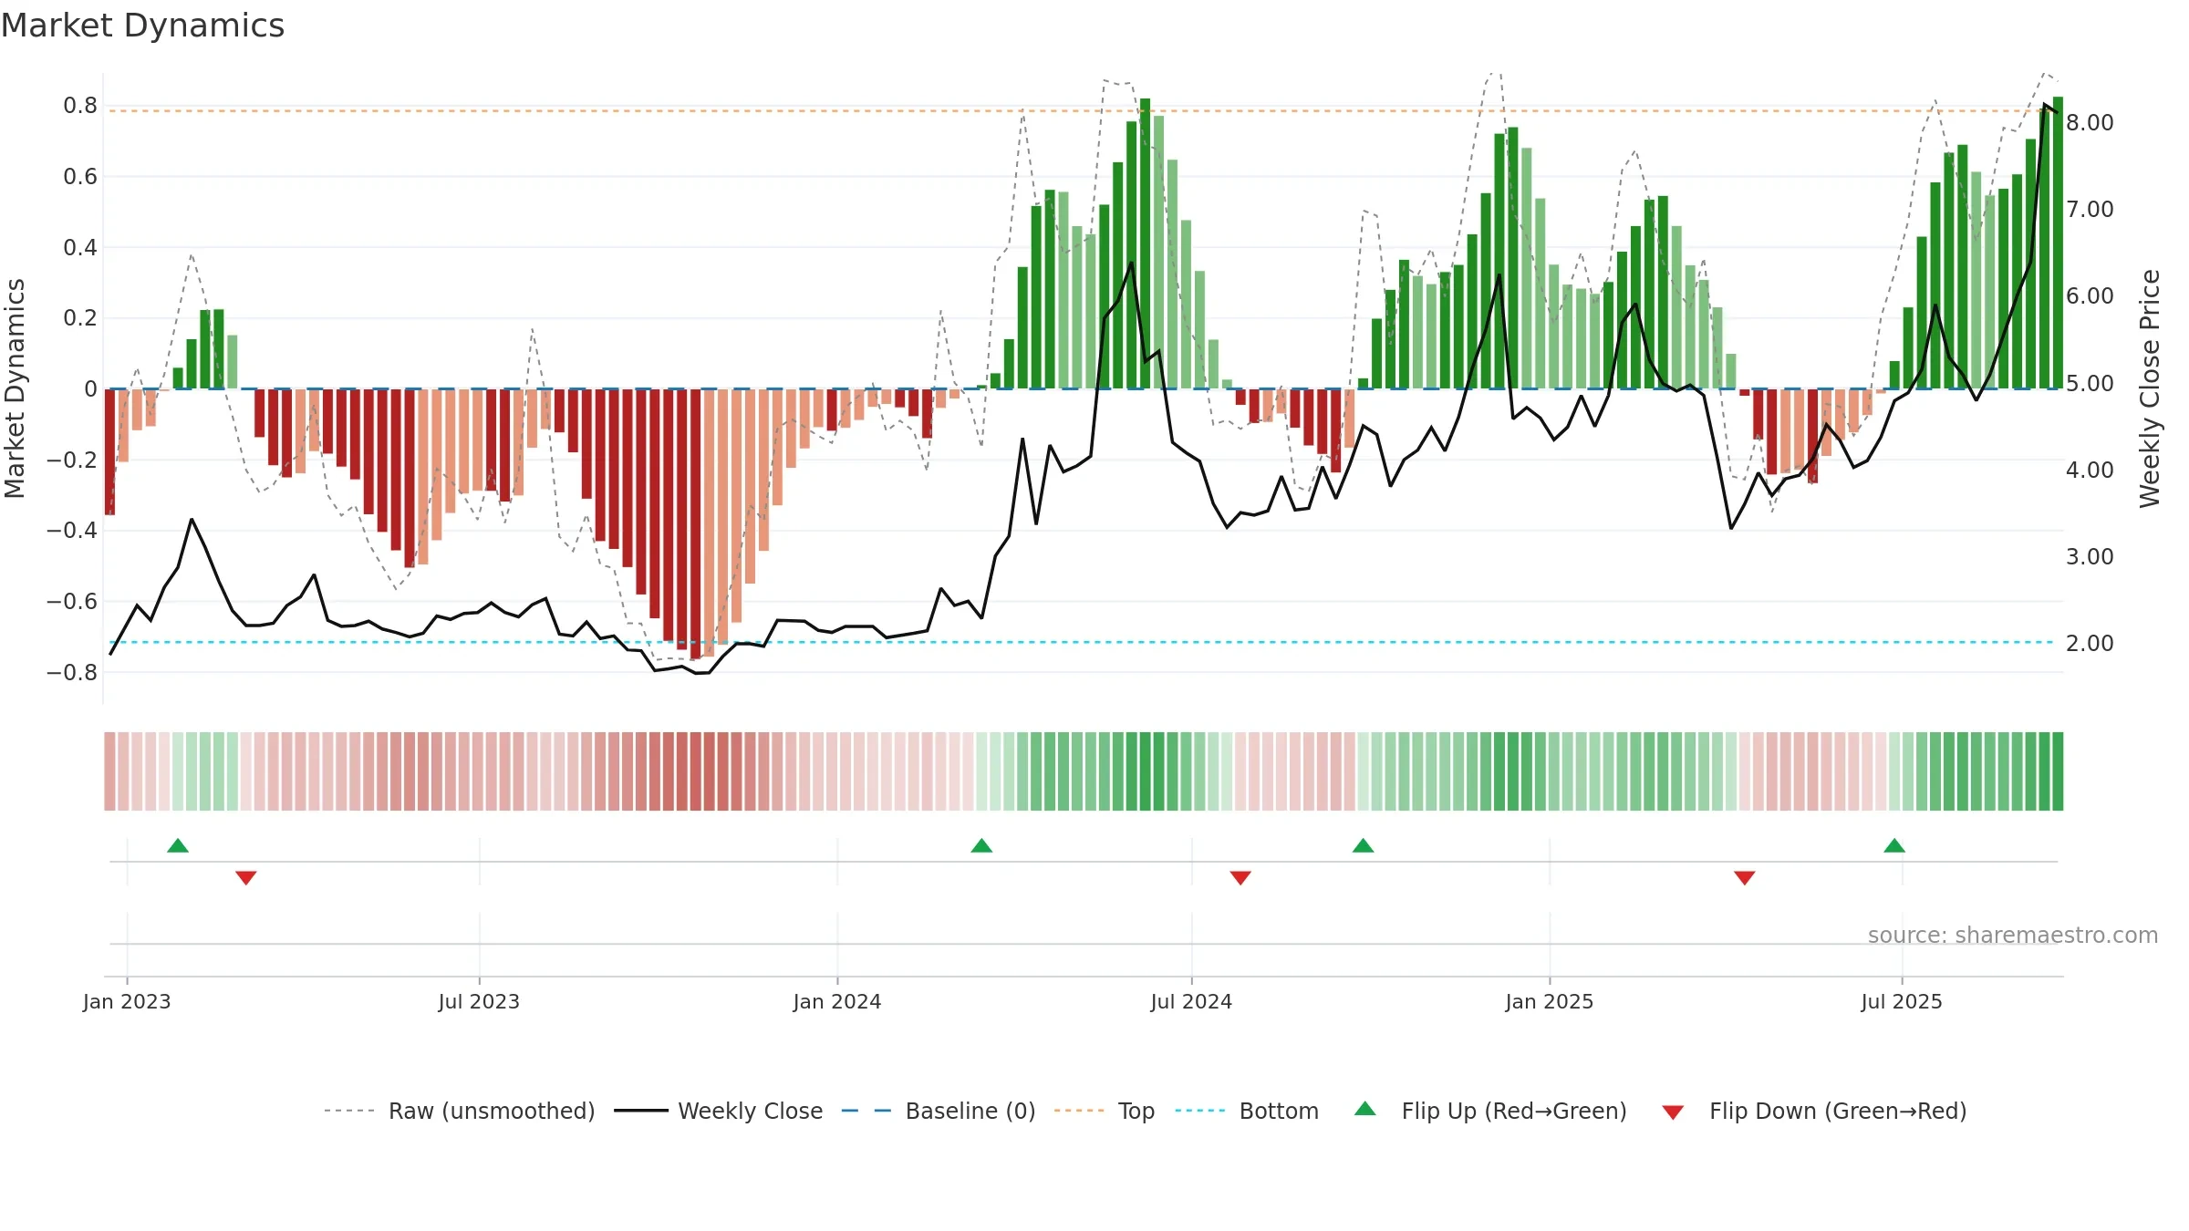Image resolution: width=2189 pixels, height=1231 pixels.
Task: Click the 5.00 right axis price label
Action: coord(2090,384)
